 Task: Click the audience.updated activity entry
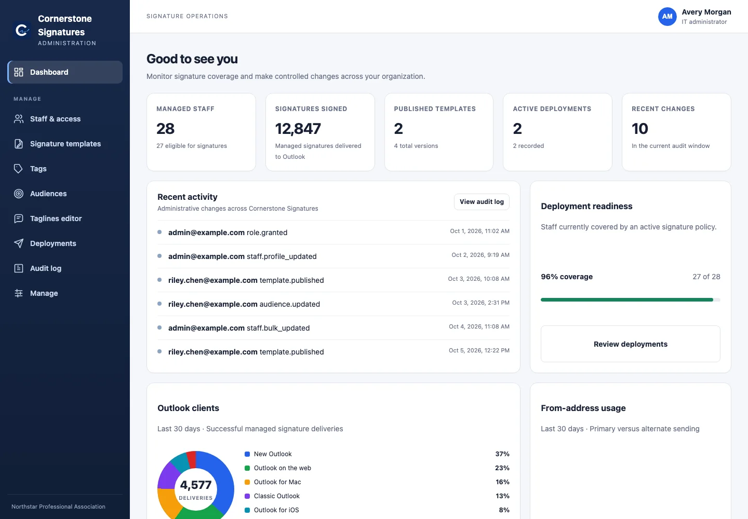point(333,304)
